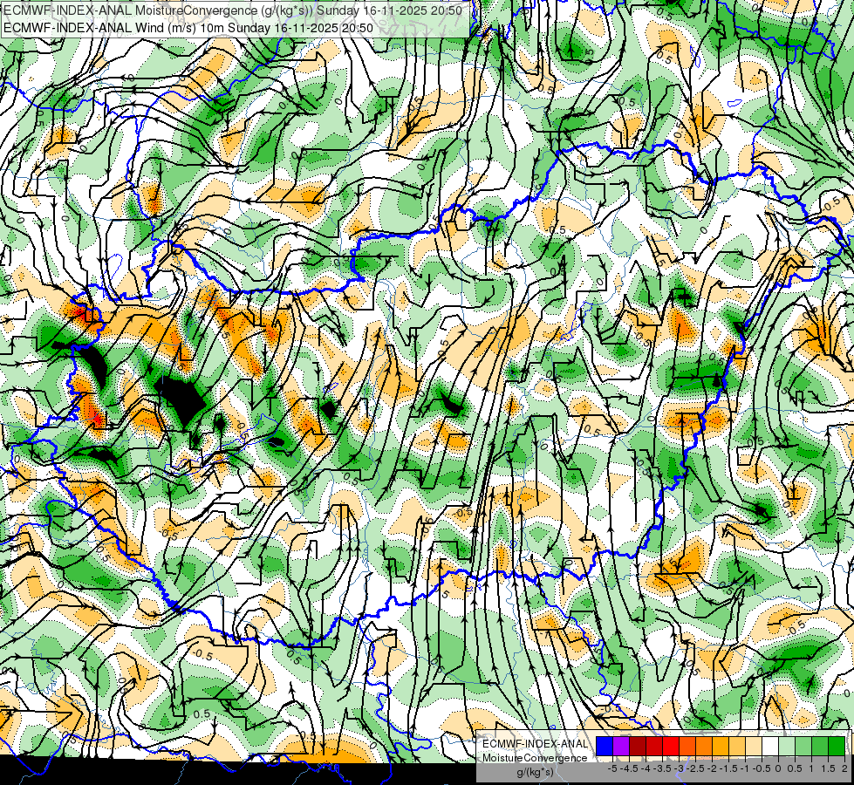Choose the palest green legend swatch
The width and height of the screenshot is (854, 785).
787,747
